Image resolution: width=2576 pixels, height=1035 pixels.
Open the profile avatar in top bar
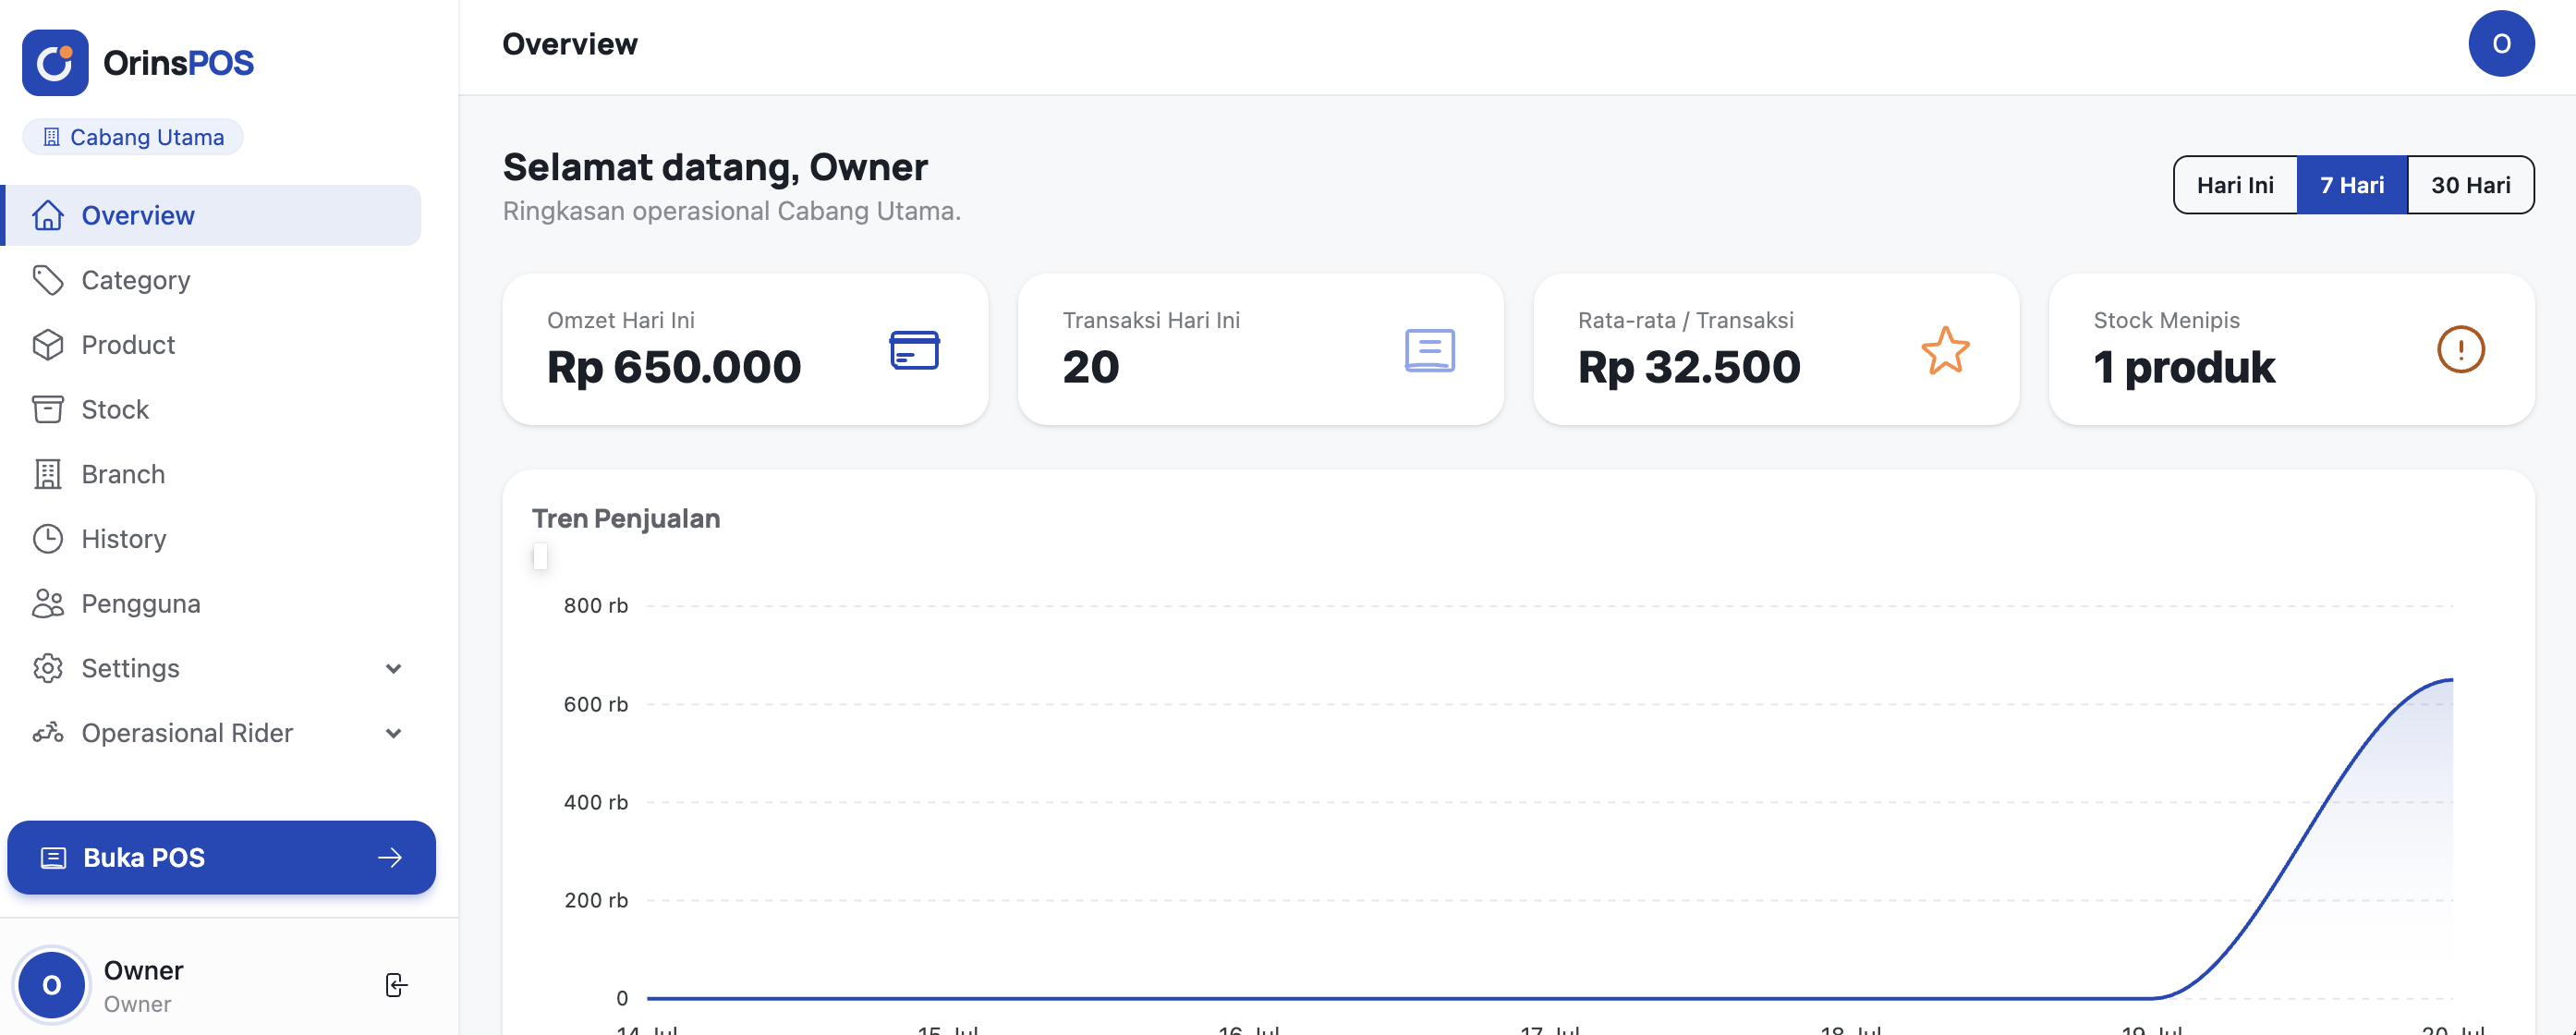(x=2501, y=44)
